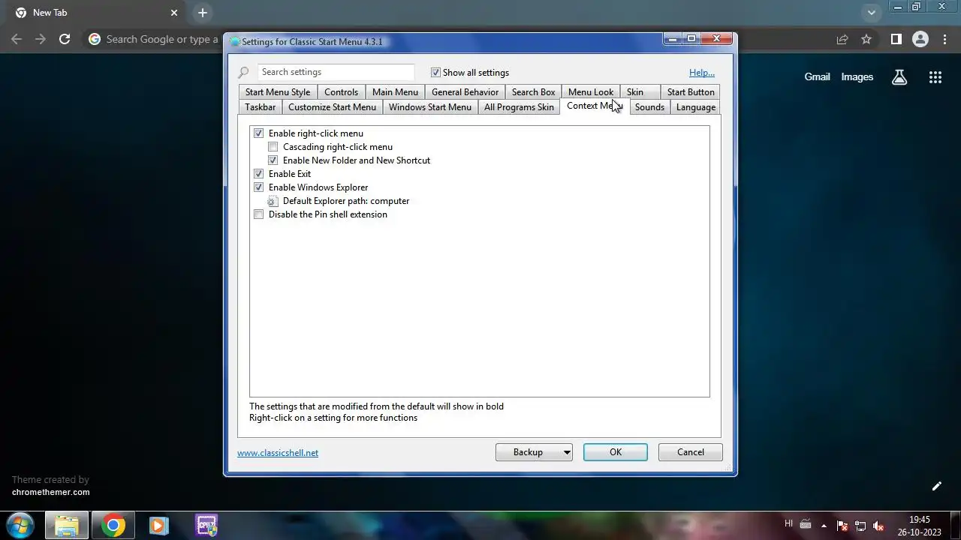Viewport: 961px width, 540px height.
Task: Click the HI input language indicator
Action: [x=788, y=523]
